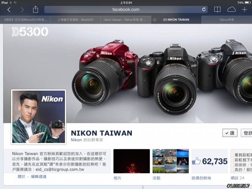Select the (1) NIKON TAIWAN tab

coord(176,20)
